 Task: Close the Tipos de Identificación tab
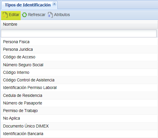54,4
